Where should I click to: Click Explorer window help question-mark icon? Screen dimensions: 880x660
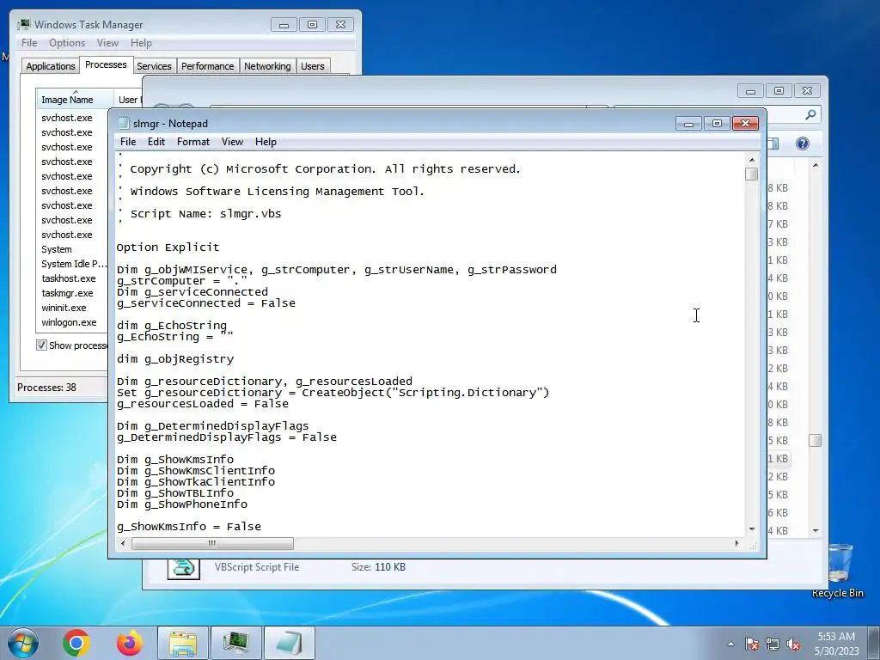[803, 144]
